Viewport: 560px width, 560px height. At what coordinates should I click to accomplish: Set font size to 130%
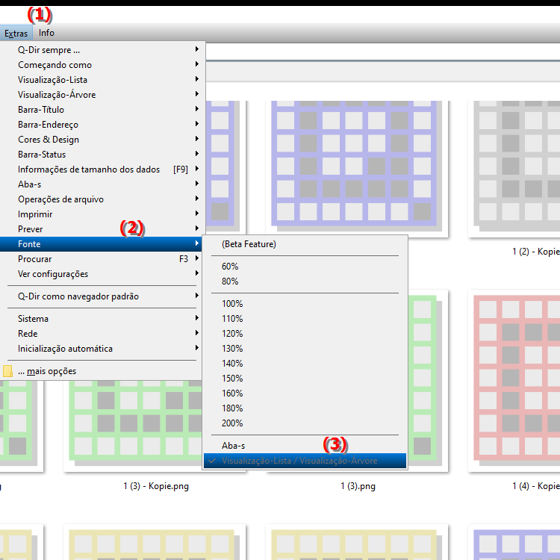(305, 349)
